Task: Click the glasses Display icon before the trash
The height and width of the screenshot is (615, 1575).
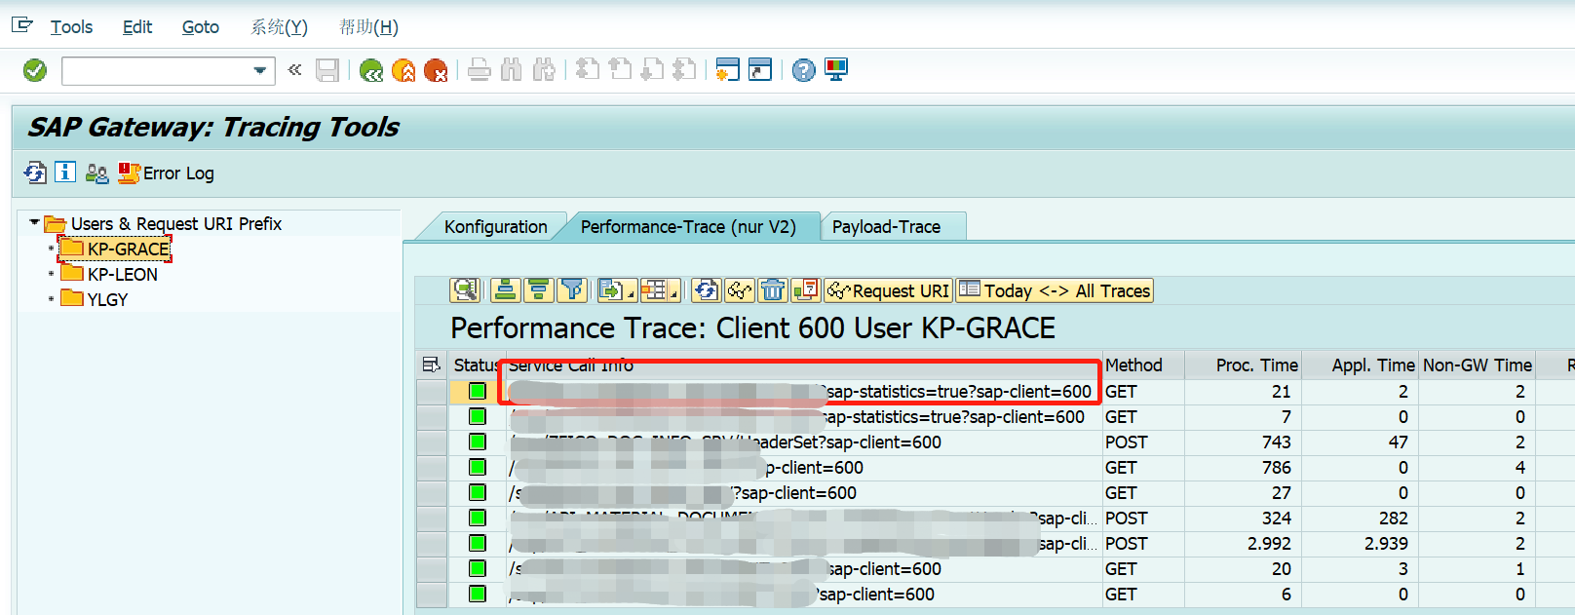Action: point(740,290)
